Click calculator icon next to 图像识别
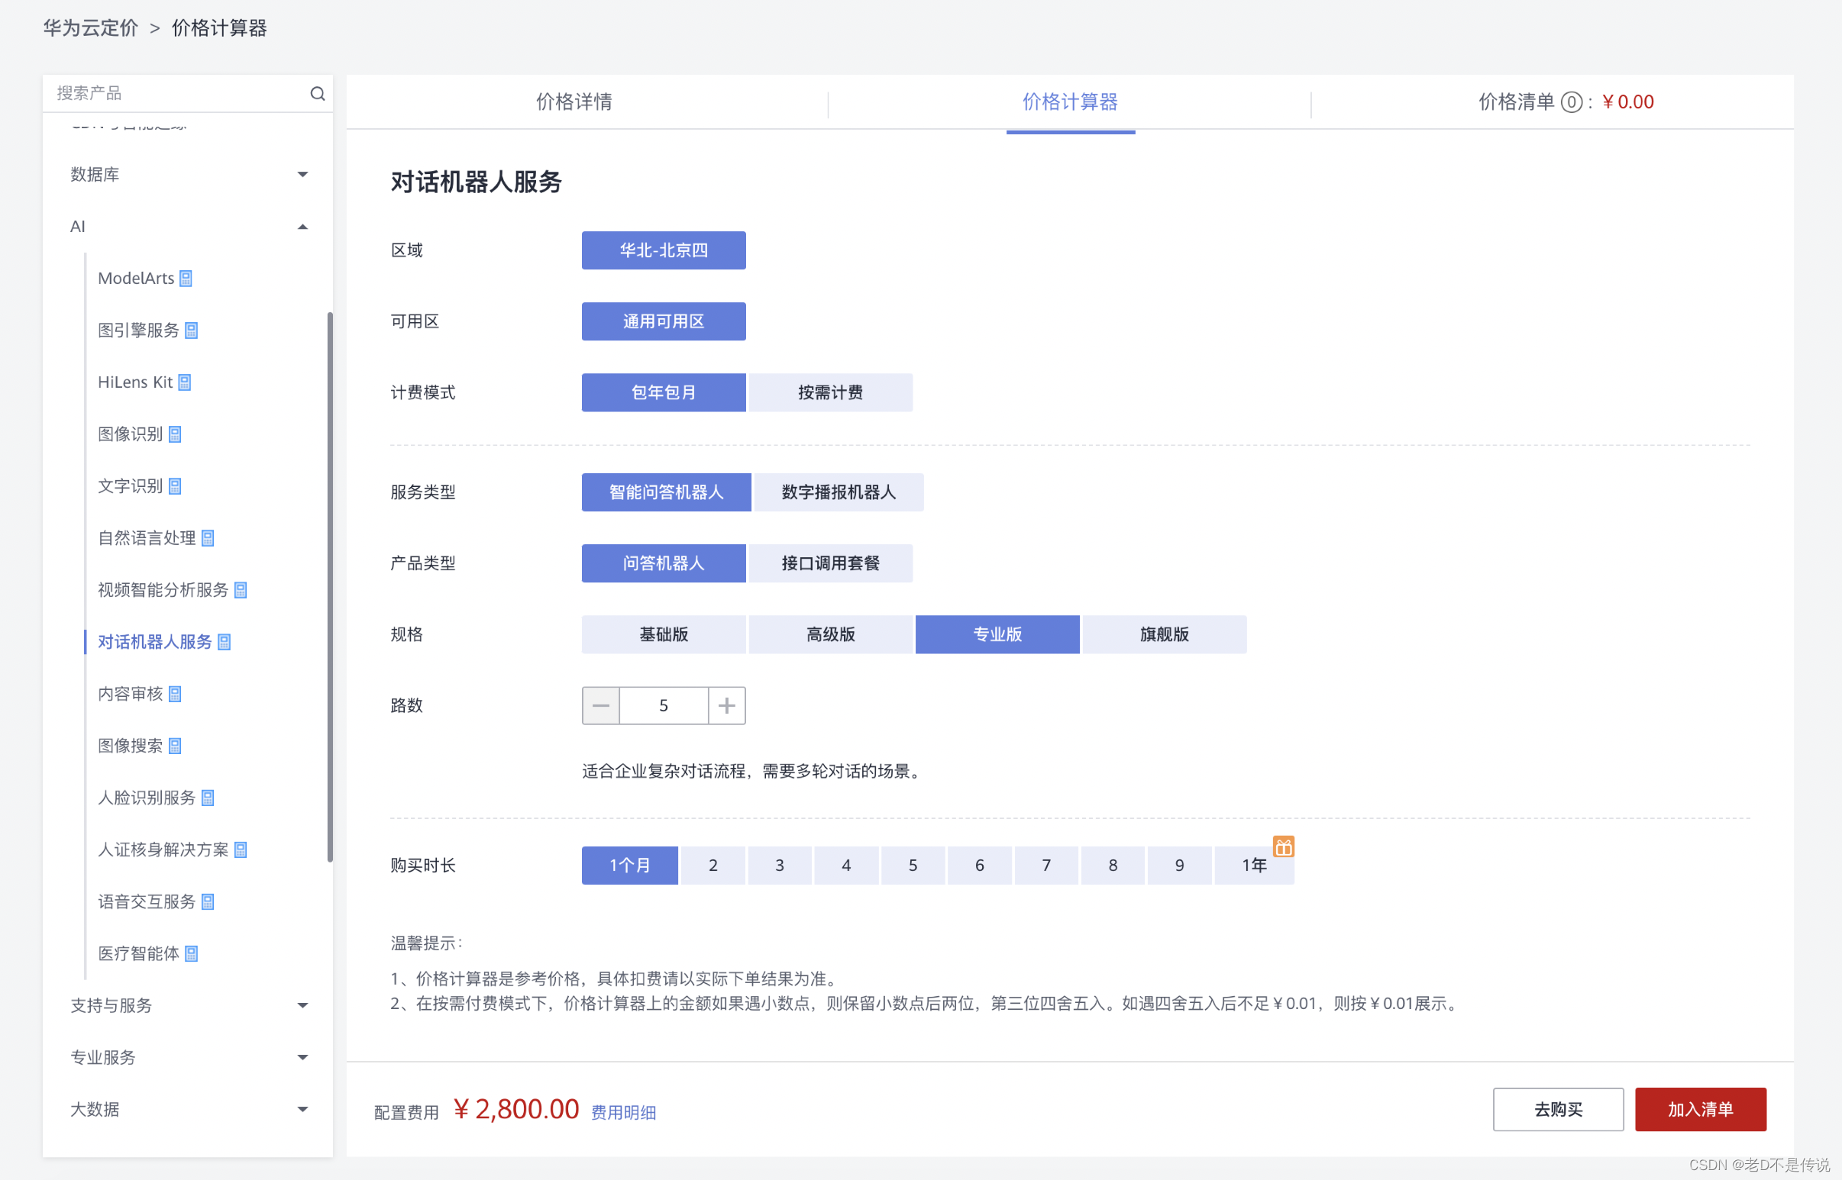This screenshot has width=1842, height=1180. [175, 434]
